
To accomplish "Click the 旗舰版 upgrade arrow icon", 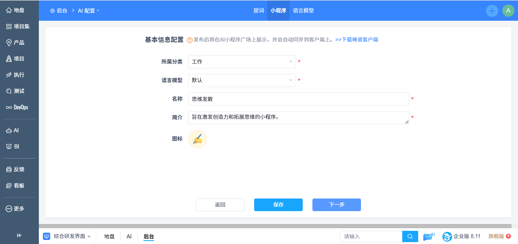I will tap(509, 236).
